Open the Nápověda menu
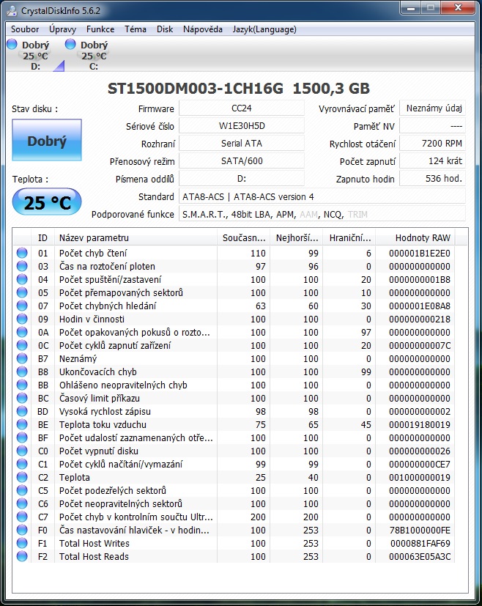482x606 pixels. pos(203,29)
